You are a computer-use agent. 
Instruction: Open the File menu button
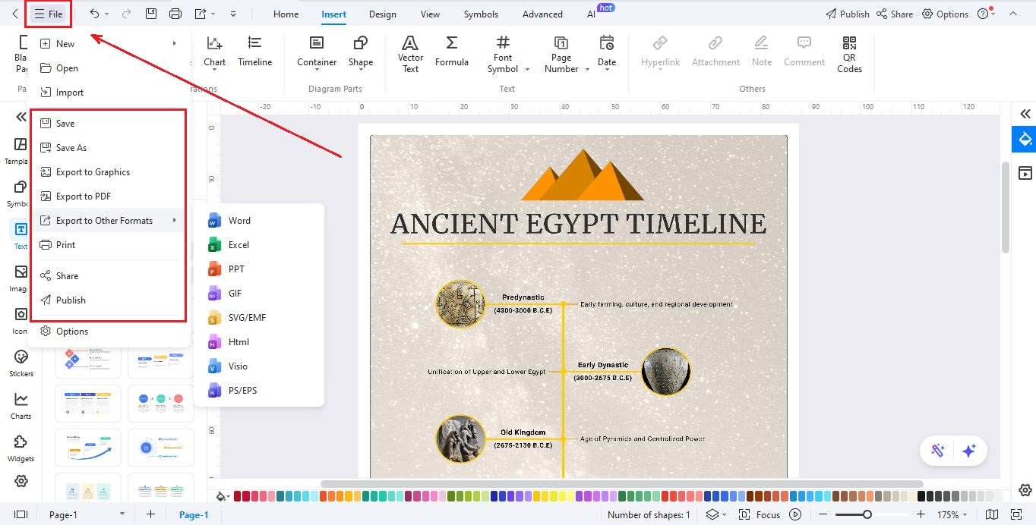point(48,14)
